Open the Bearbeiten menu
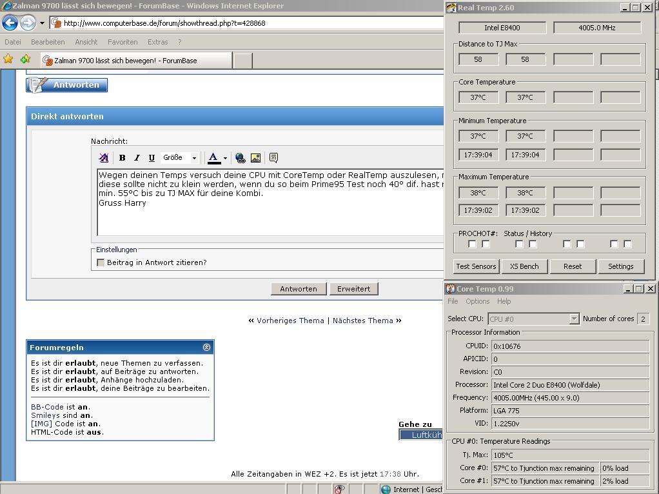This screenshot has width=659, height=494. 48,42
